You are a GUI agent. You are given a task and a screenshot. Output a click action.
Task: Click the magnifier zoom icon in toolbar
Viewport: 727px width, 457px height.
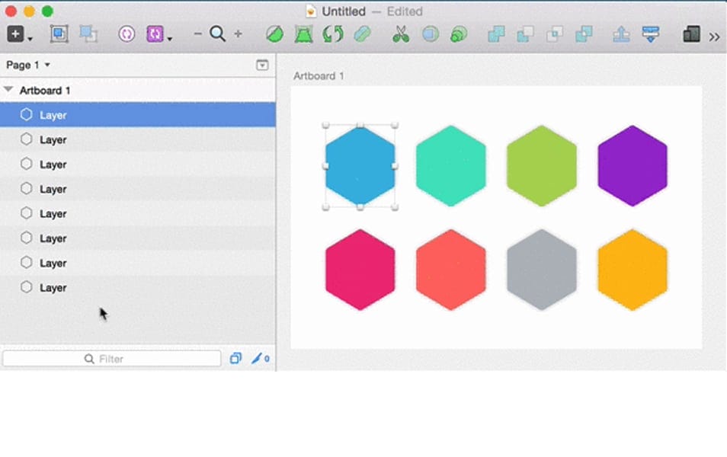(x=218, y=34)
